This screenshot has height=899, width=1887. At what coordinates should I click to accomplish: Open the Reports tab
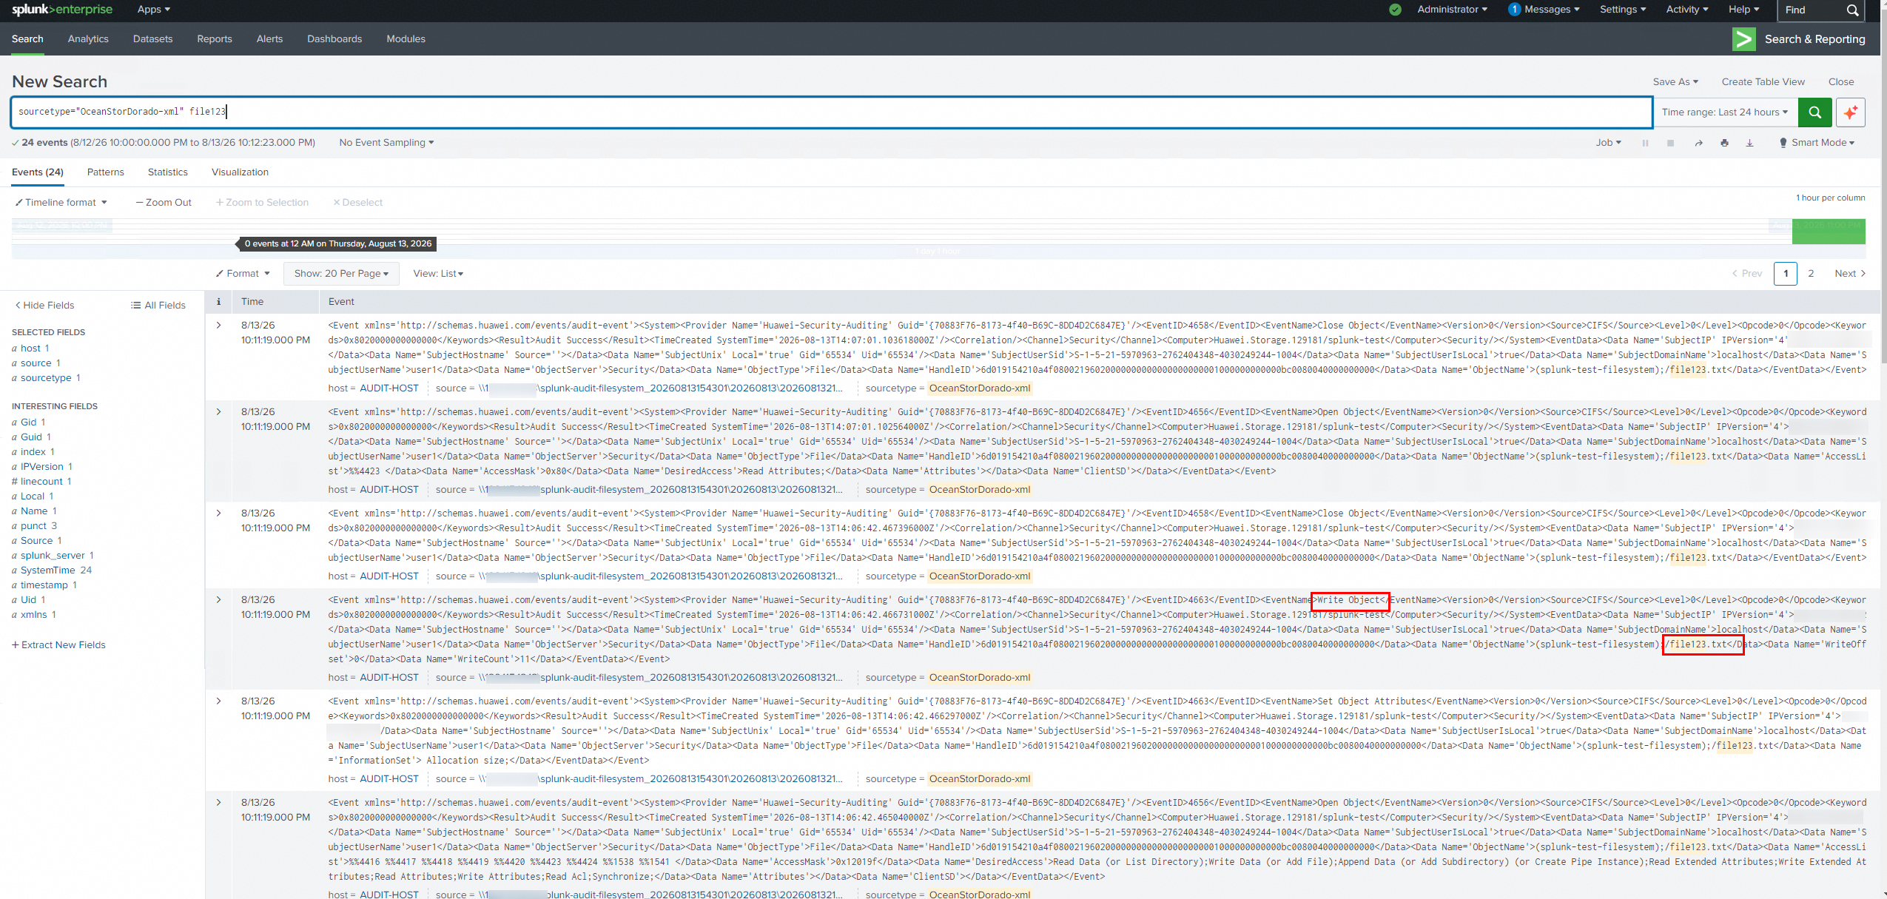pos(215,39)
